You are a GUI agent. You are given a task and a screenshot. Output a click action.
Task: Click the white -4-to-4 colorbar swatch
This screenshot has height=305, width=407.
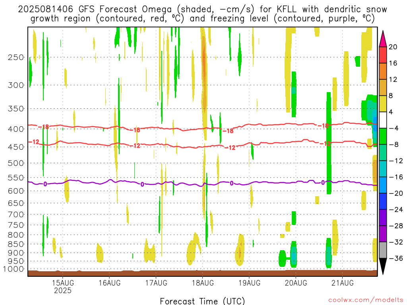click(x=383, y=120)
